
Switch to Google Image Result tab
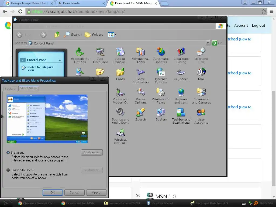(29, 3)
